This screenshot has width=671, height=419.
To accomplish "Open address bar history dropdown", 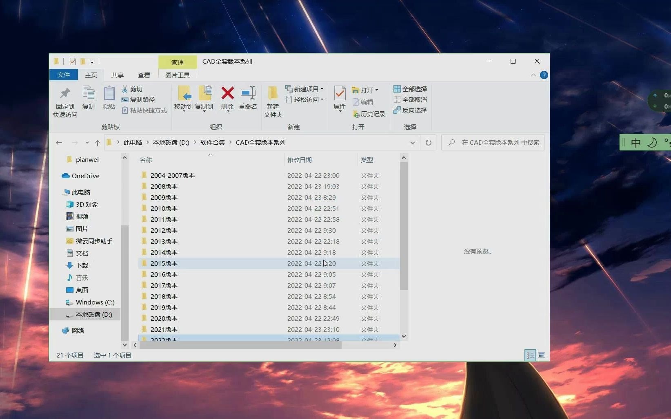I will point(413,143).
